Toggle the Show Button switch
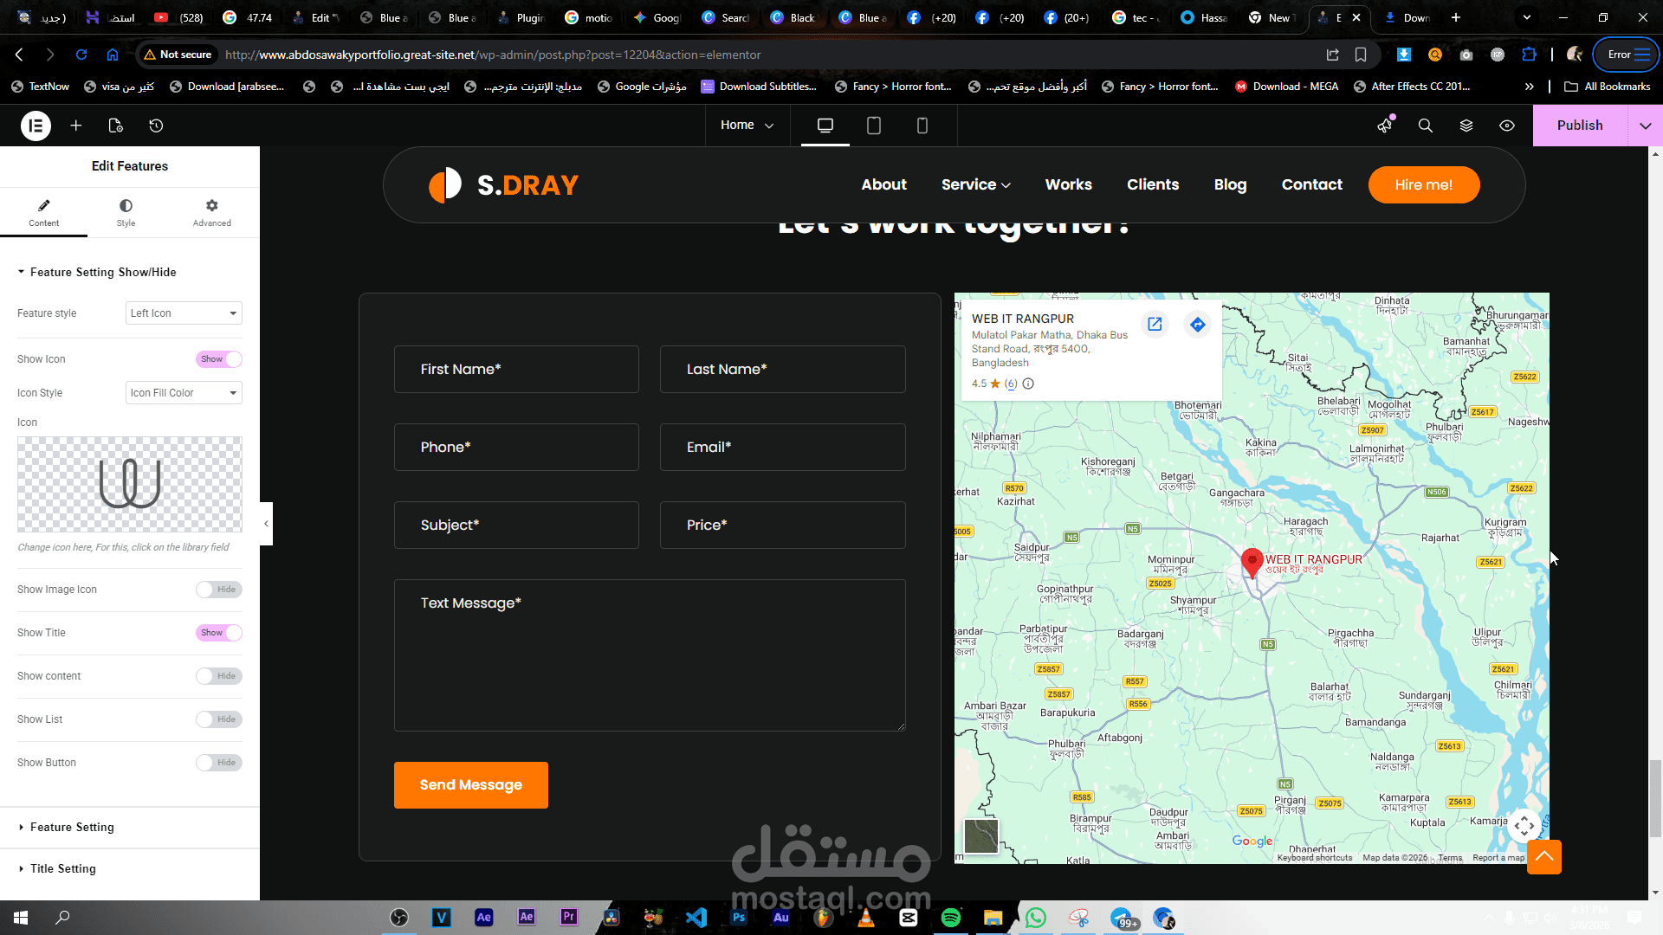 click(218, 763)
